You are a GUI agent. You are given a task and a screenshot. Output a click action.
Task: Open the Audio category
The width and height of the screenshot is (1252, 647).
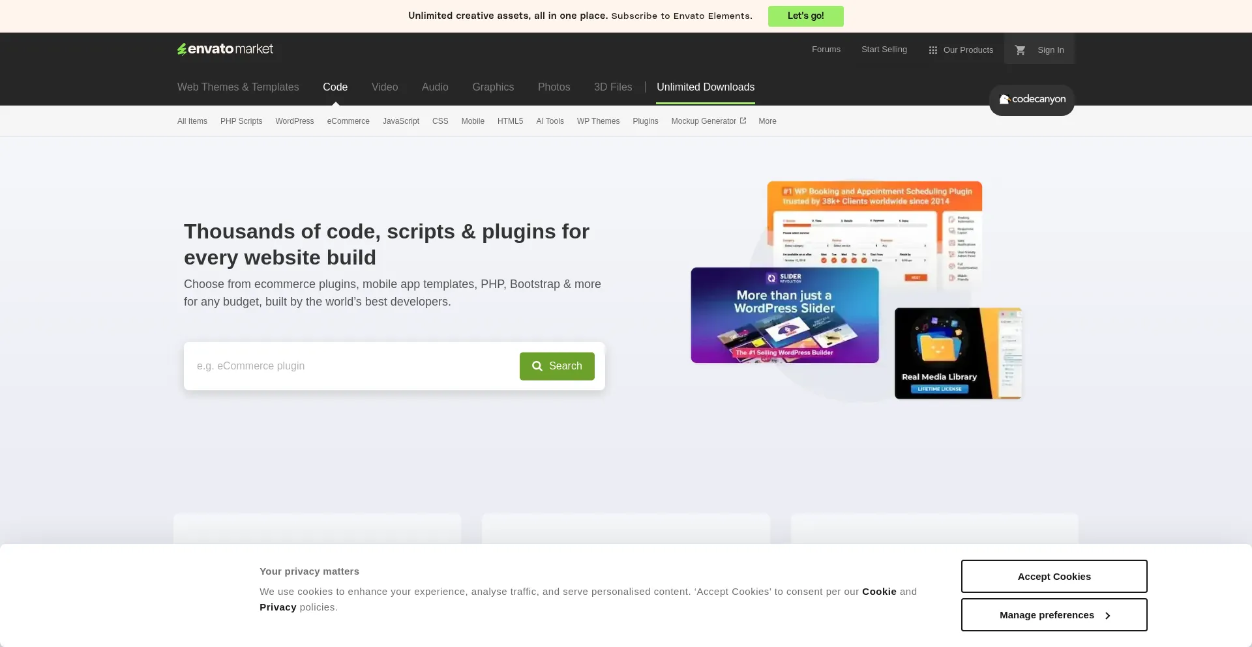tap(435, 87)
